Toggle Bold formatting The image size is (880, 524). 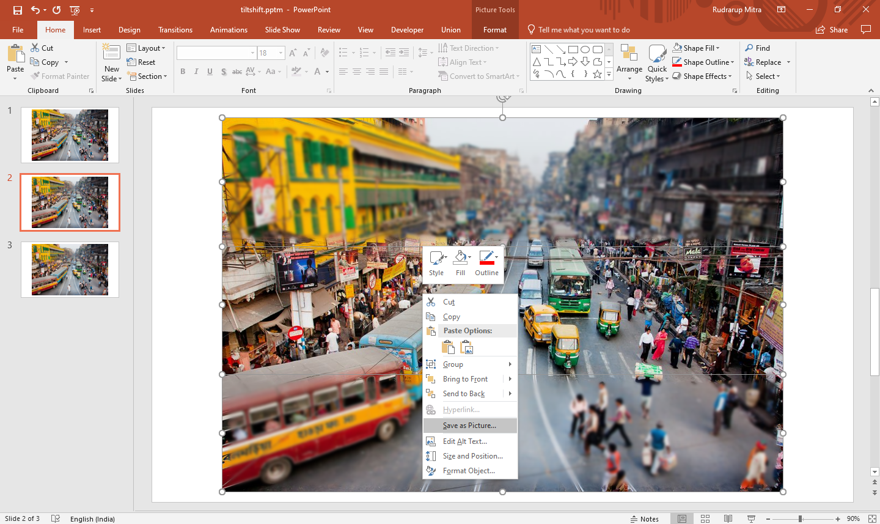pyautogui.click(x=183, y=72)
